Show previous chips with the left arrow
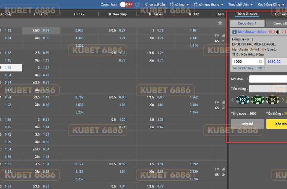The height and width of the screenshot is (189, 287). click(x=232, y=100)
